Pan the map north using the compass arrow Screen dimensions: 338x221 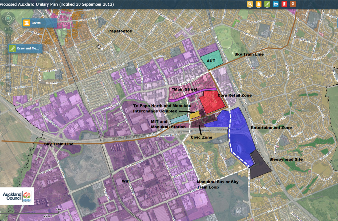pyautogui.click(x=8, y=13)
